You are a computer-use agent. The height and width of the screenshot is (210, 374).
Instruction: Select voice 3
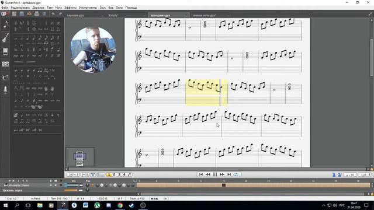point(119,174)
